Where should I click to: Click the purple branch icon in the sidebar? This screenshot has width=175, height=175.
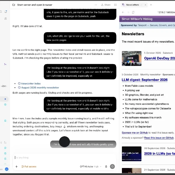click(x=5, y=64)
